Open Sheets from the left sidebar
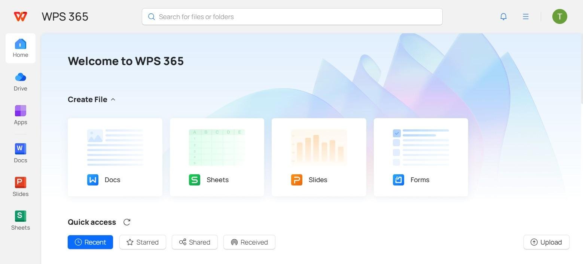583x264 pixels. [x=20, y=220]
